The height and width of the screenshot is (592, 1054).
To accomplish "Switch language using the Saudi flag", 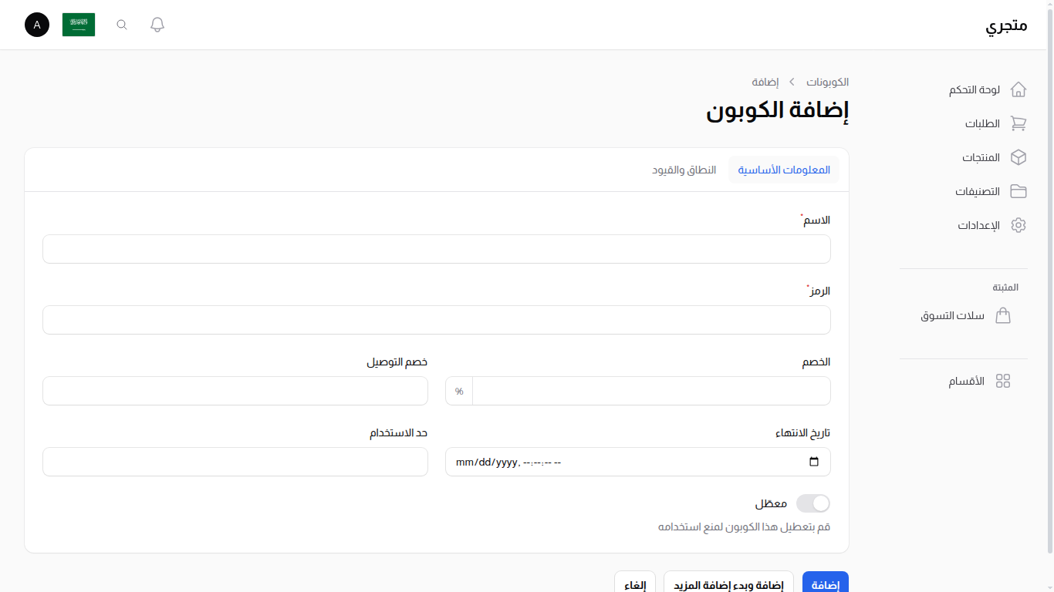I will point(78,24).
